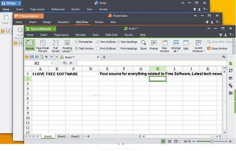Add a new sheet with plus icon
Screen dimensions: 236x151
point(88,136)
